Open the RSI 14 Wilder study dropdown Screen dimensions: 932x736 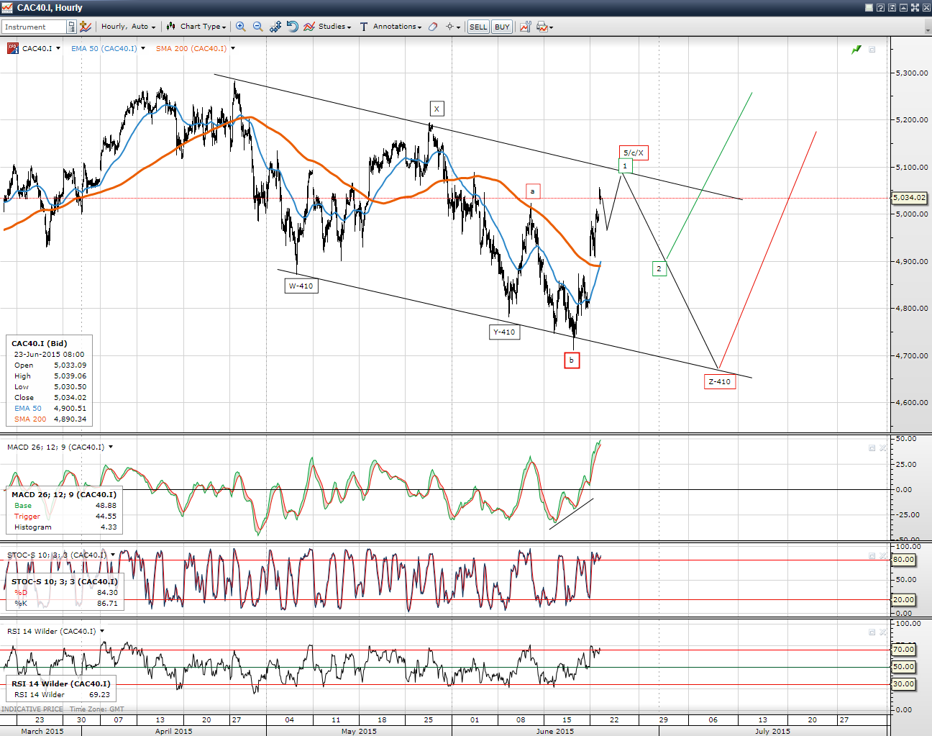pos(102,631)
